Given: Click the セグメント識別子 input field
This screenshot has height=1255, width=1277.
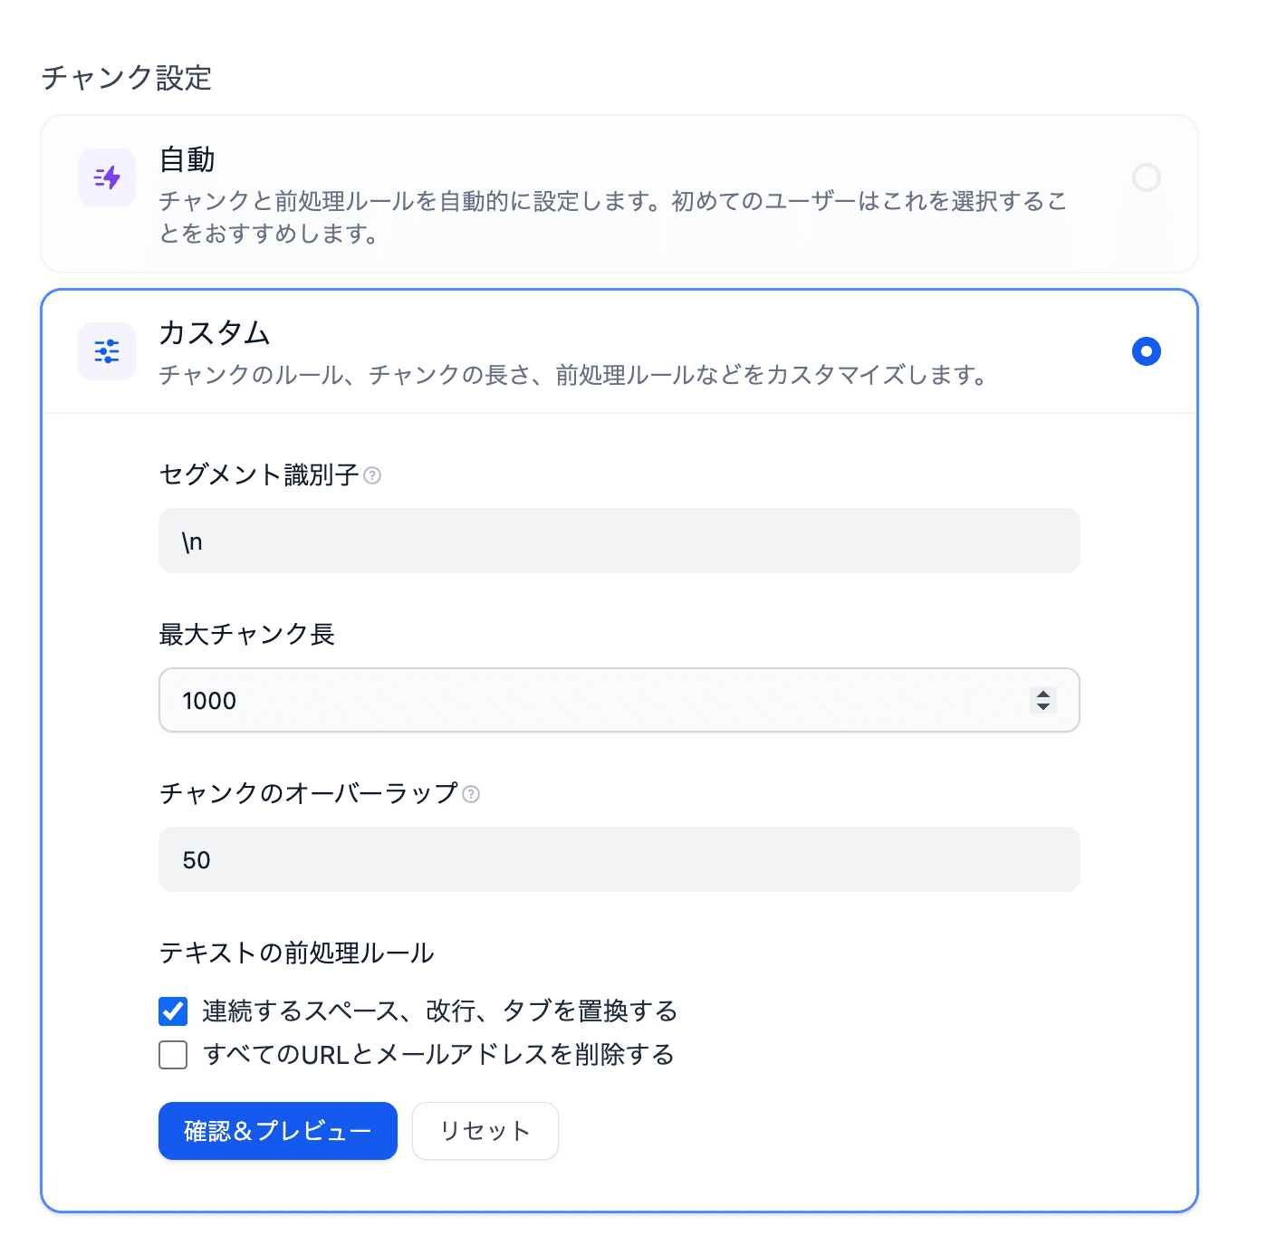Looking at the screenshot, I should (619, 541).
